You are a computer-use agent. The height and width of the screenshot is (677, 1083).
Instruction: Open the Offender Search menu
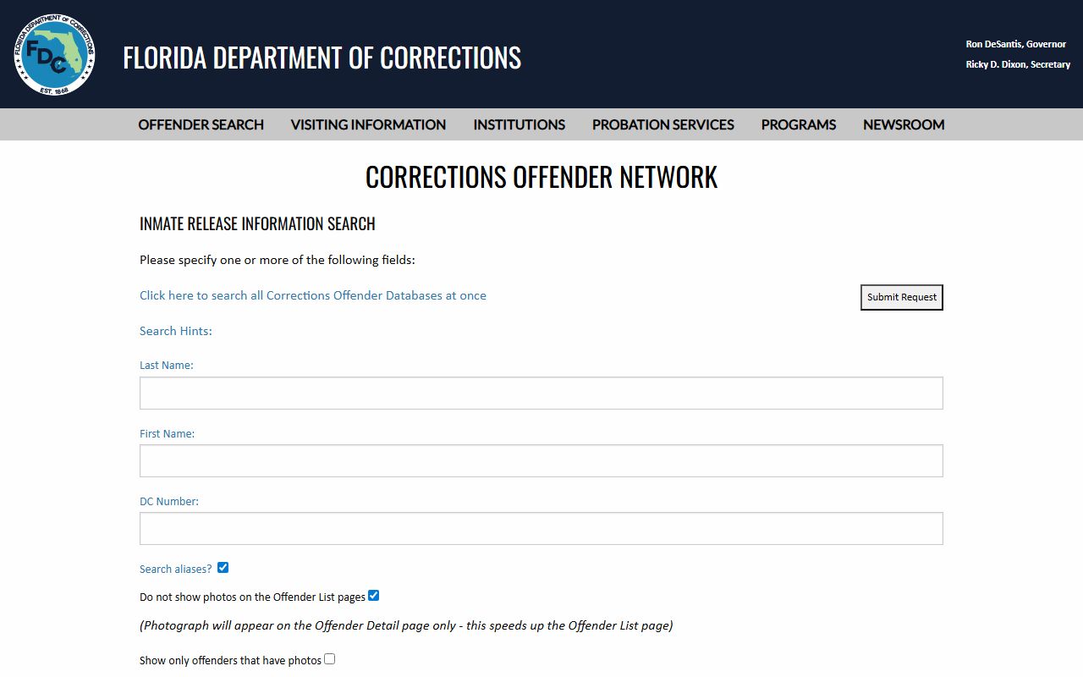[x=201, y=124]
